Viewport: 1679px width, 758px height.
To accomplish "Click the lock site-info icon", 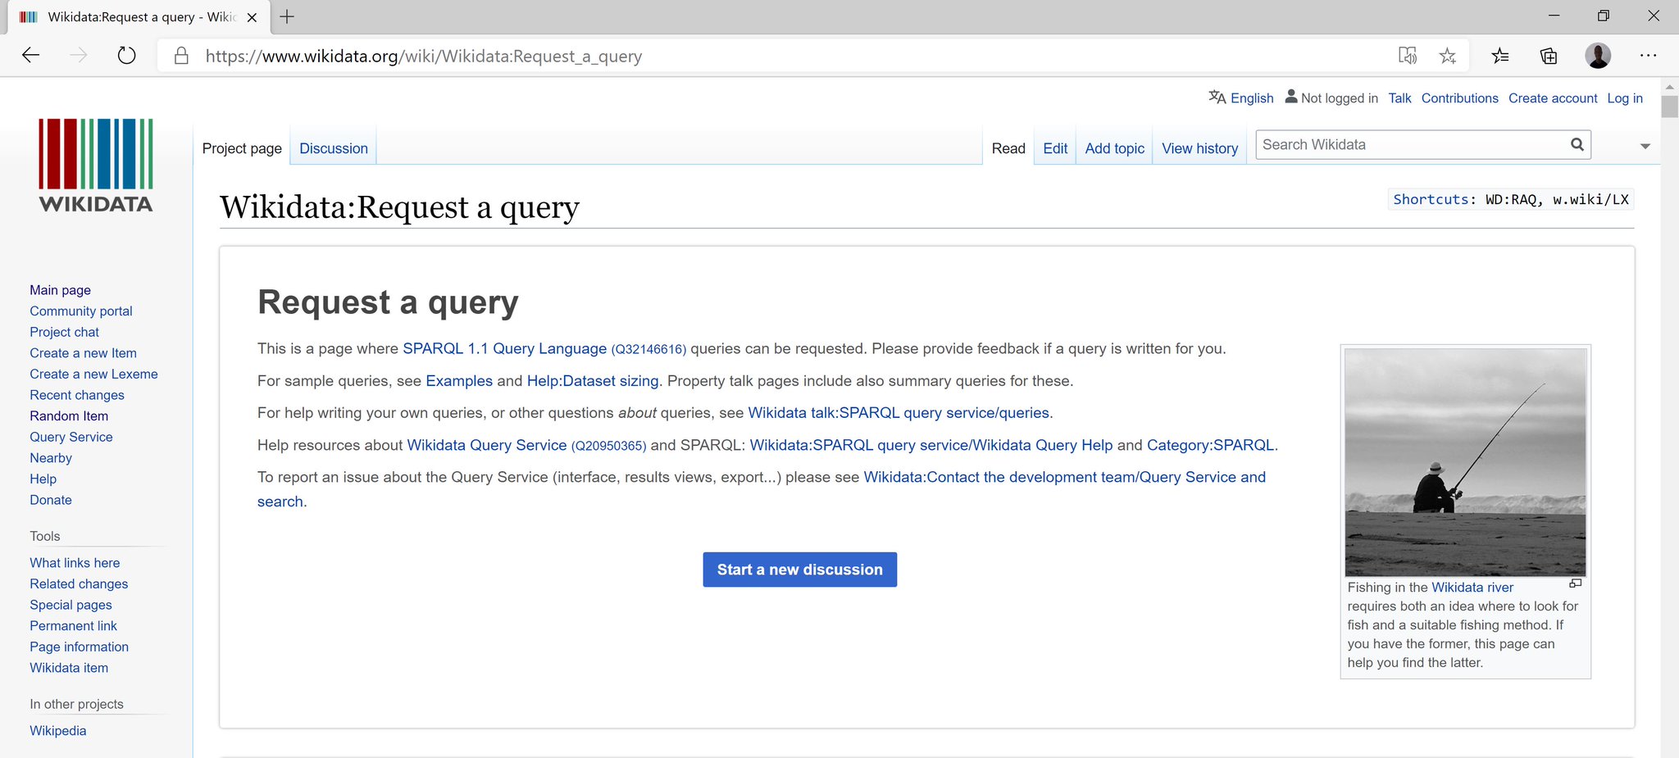I will pyautogui.click(x=182, y=56).
